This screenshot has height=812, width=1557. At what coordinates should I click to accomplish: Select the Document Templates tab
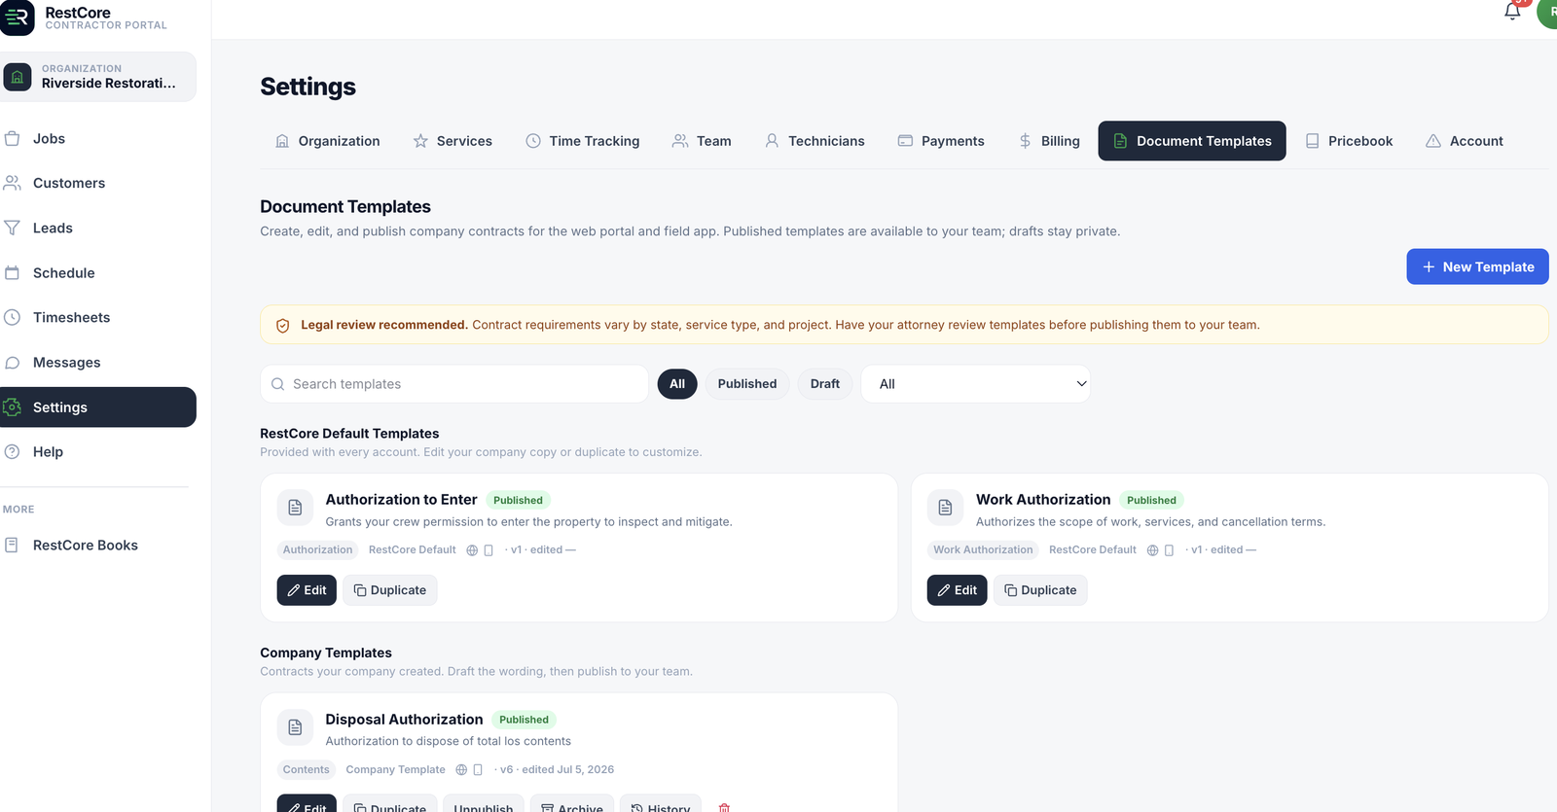(1192, 141)
